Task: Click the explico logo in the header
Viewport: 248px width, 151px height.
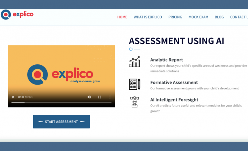Action: coord(17,15)
